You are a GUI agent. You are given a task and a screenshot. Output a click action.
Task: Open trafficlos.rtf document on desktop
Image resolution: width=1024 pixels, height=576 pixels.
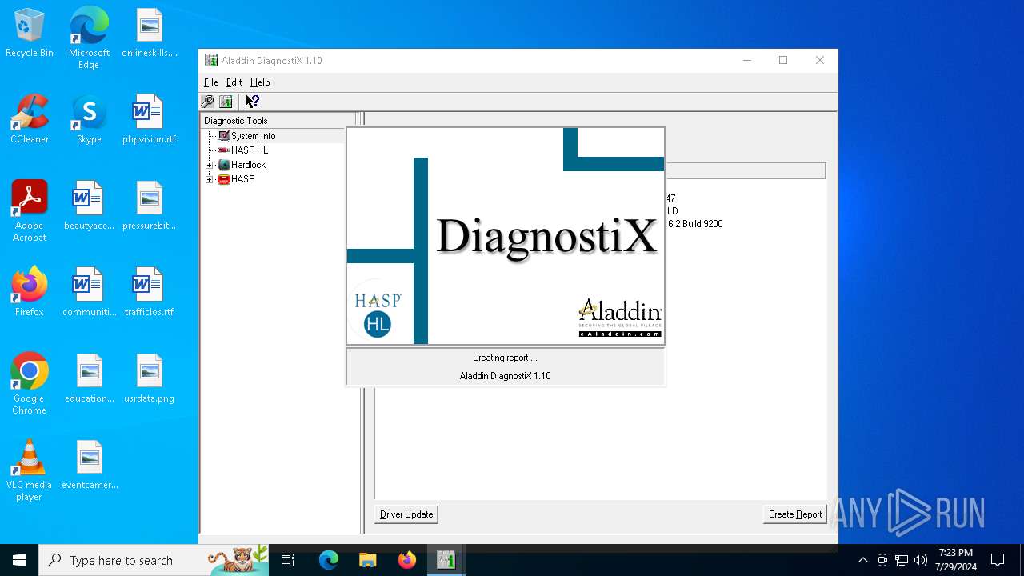click(x=150, y=293)
